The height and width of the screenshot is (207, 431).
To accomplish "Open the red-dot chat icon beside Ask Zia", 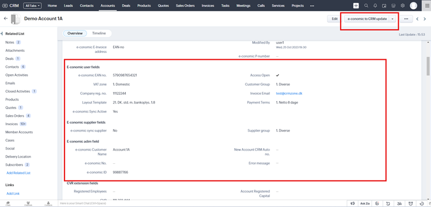I will [378, 204].
